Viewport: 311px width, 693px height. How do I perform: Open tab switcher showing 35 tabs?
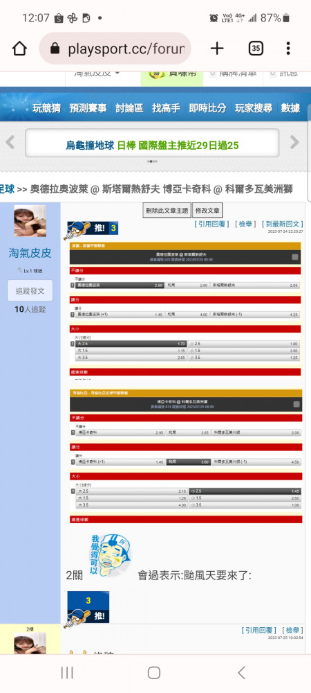256,49
